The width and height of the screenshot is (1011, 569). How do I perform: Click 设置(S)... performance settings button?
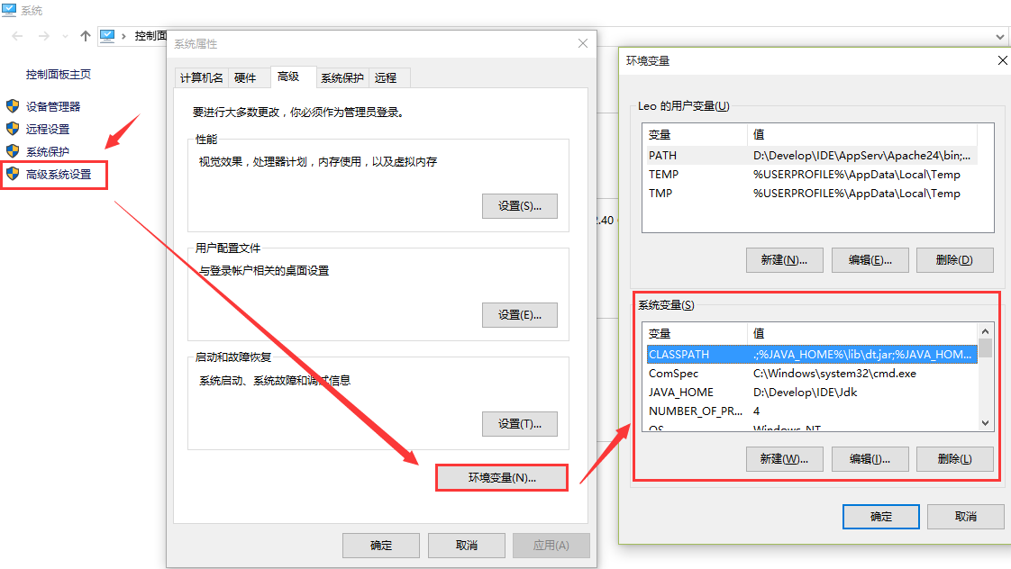tap(520, 206)
